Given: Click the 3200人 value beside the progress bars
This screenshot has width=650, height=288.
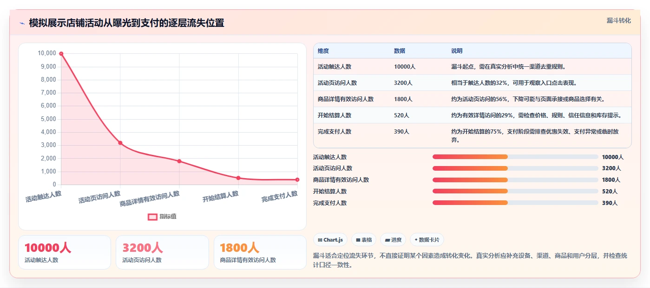Looking at the screenshot, I should 611,168.
